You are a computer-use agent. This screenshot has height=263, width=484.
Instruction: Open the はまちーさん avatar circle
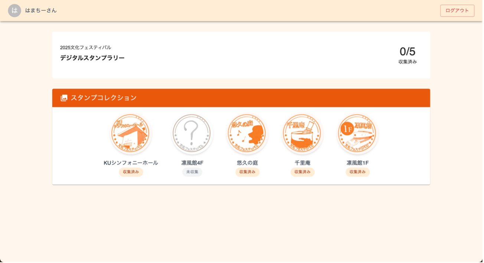coord(14,10)
